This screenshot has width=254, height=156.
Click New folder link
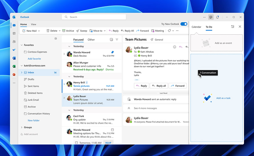coord(33,121)
